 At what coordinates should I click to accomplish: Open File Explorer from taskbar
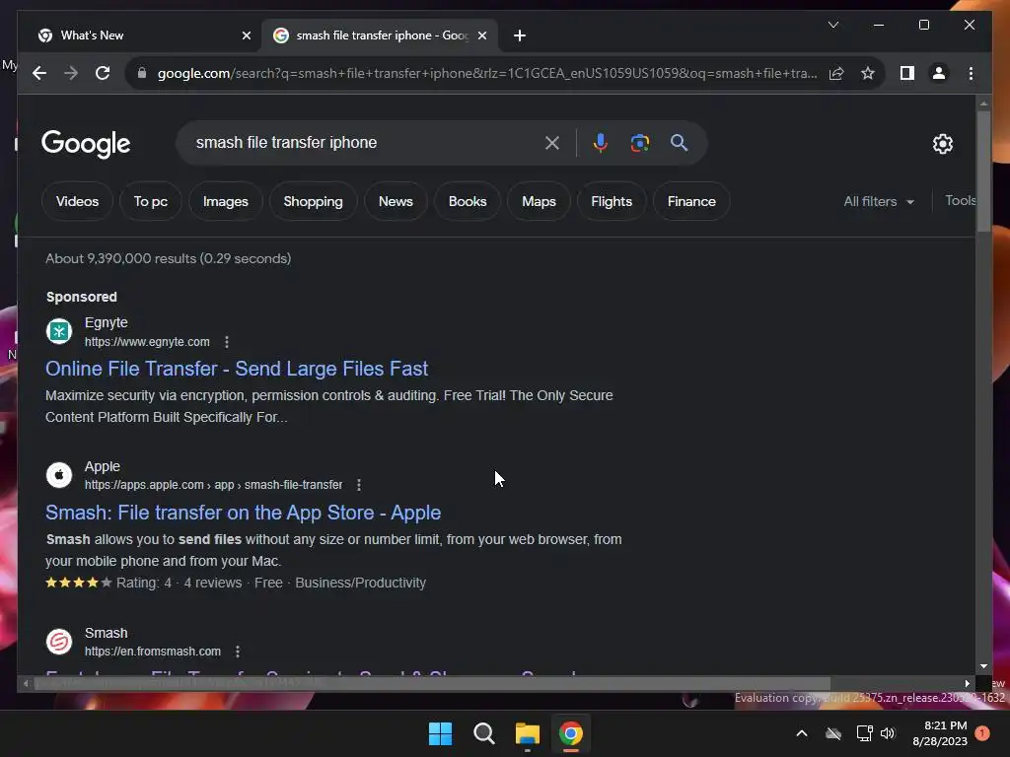pos(528,733)
